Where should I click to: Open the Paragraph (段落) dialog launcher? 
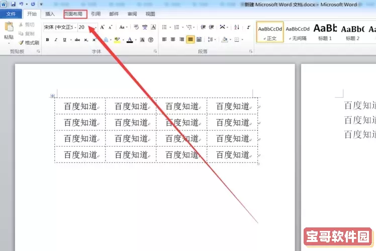click(251, 51)
